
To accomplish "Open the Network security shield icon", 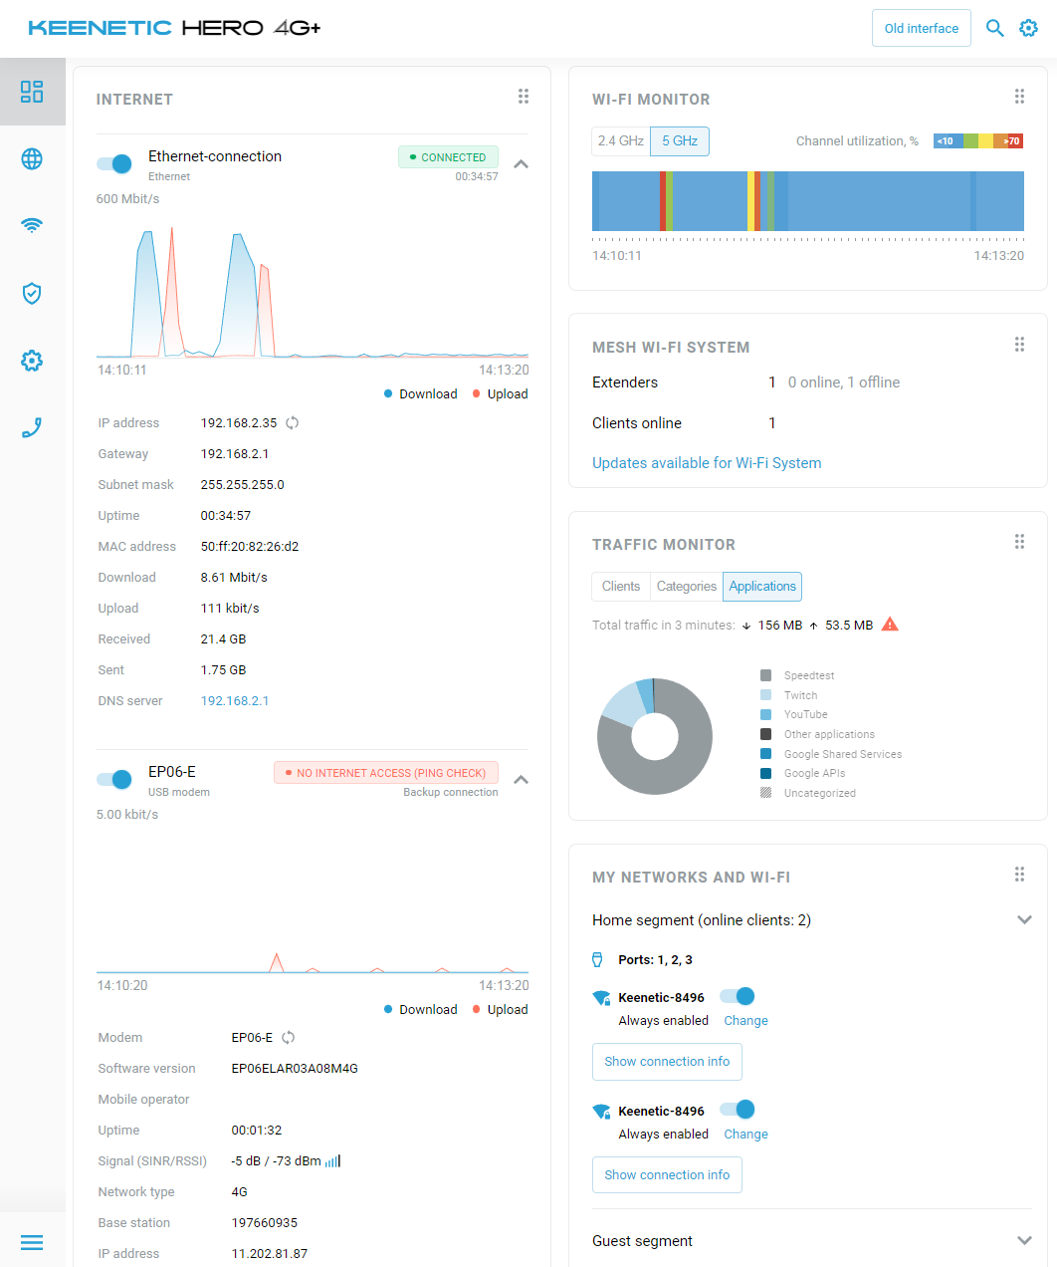I will click(x=32, y=293).
